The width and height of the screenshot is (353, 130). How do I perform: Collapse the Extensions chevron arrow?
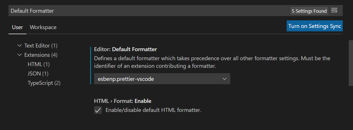19,55
